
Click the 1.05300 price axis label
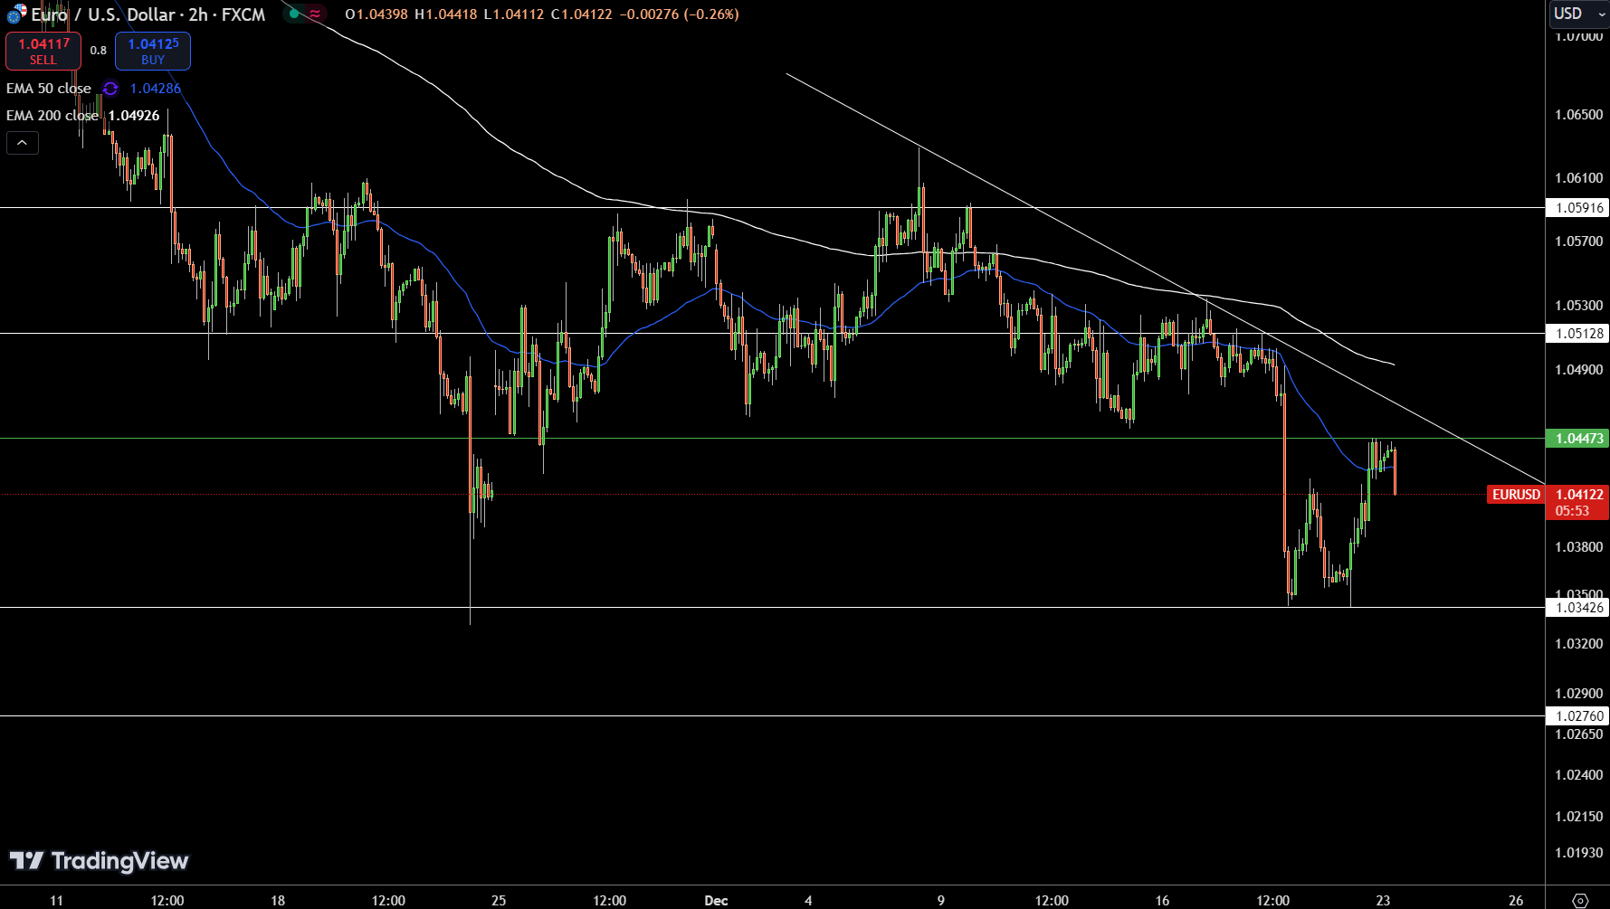tap(1578, 306)
